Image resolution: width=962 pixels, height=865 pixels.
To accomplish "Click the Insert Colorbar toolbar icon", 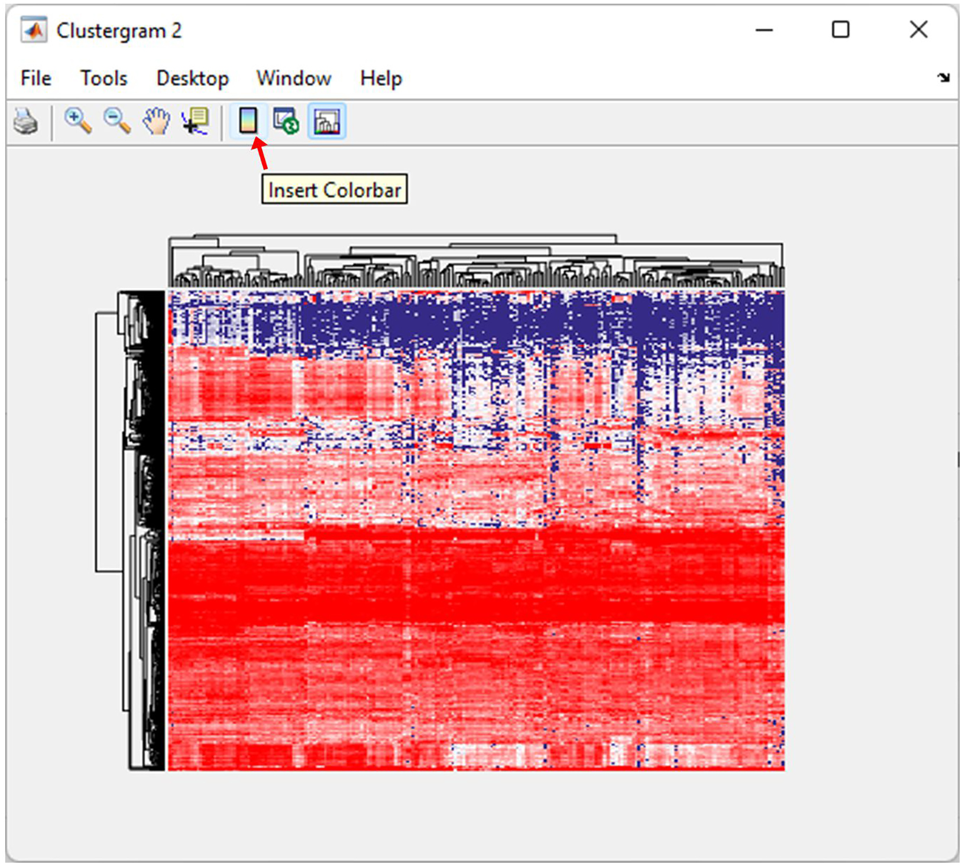I will click(x=248, y=121).
